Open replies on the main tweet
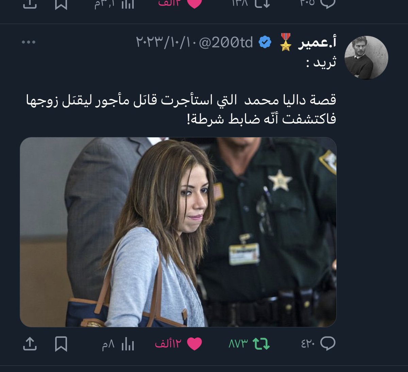 318,344
